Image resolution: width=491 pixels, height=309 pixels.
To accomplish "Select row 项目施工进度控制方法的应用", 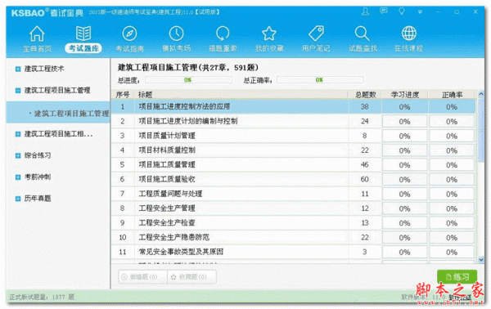I will pos(294,106).
